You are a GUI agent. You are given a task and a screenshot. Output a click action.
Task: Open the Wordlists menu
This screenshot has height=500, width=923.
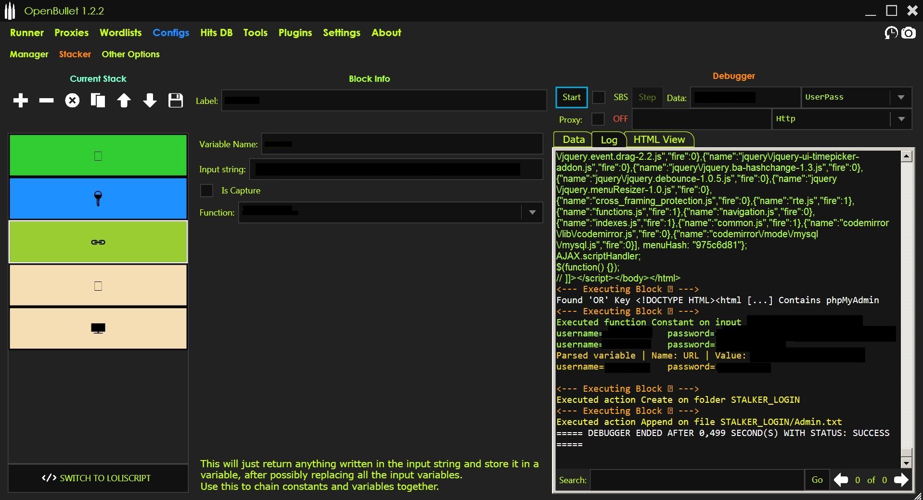[x=121, y=33]
